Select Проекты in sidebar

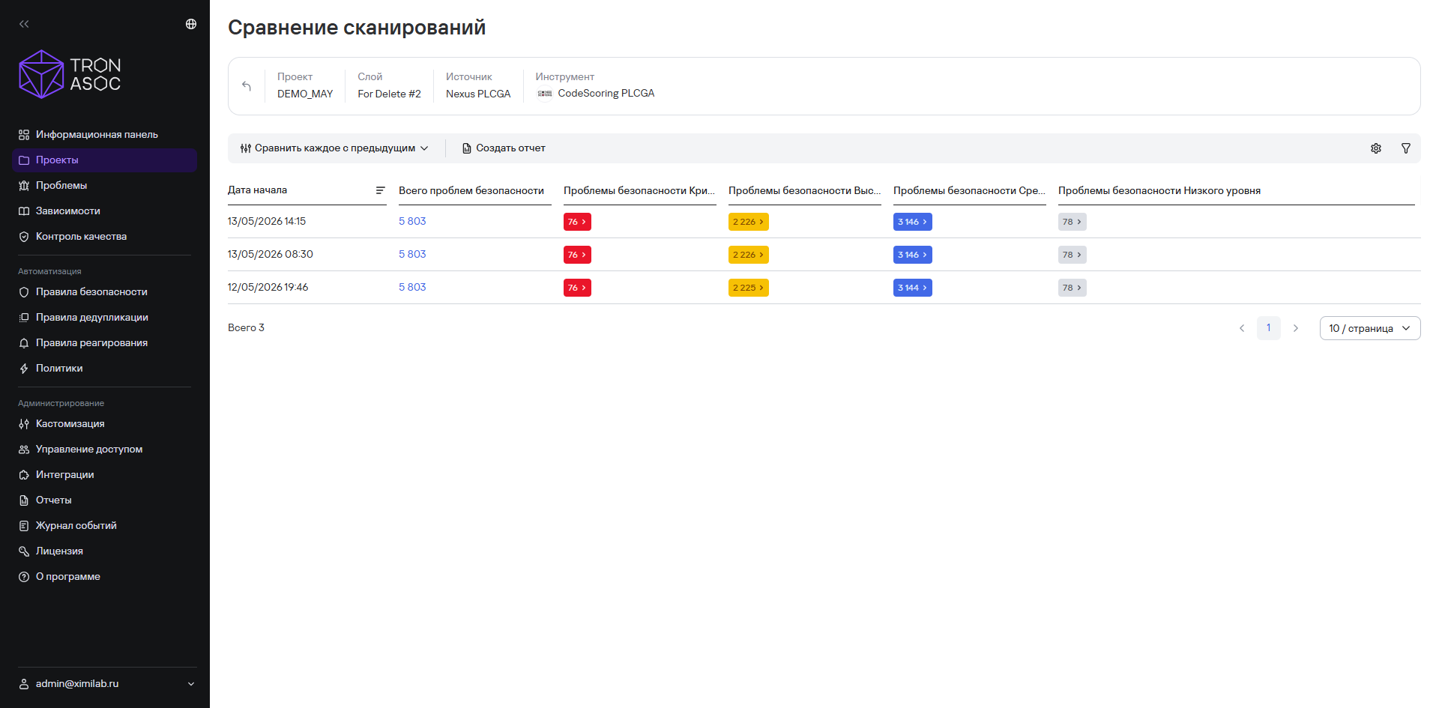[x=104, y=160]
